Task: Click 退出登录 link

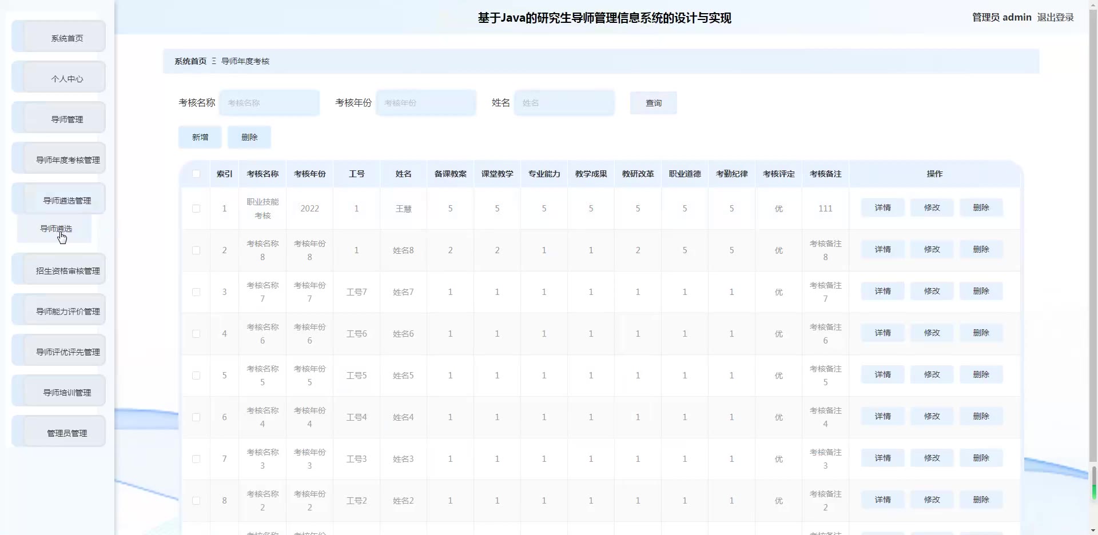Action: pyautogui.click(x=1055, y=17)
